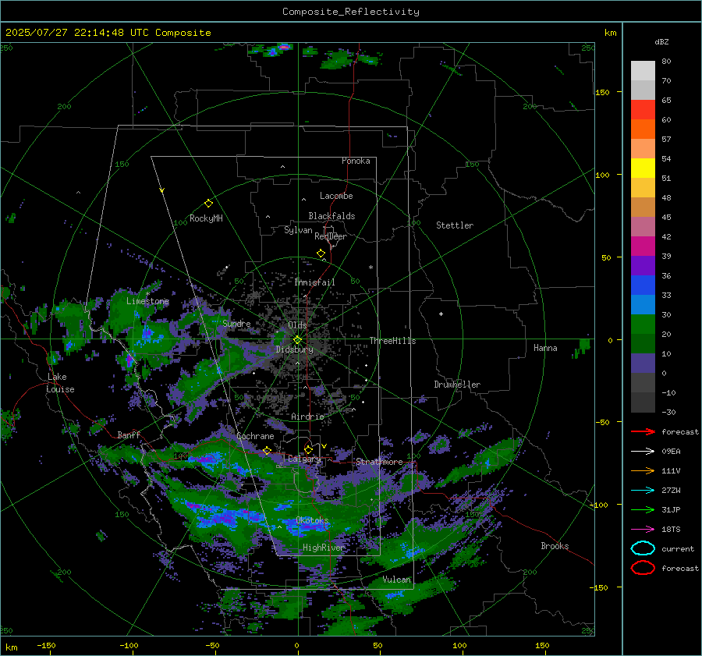Choose the light gray swatch at 80 dBZ
This screenshot has width=702, height=656.
click(643, 71)
